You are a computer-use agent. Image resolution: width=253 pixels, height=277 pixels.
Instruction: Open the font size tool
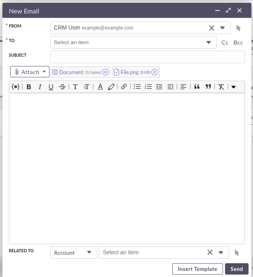pyautogui.click(x=86, y=87)
